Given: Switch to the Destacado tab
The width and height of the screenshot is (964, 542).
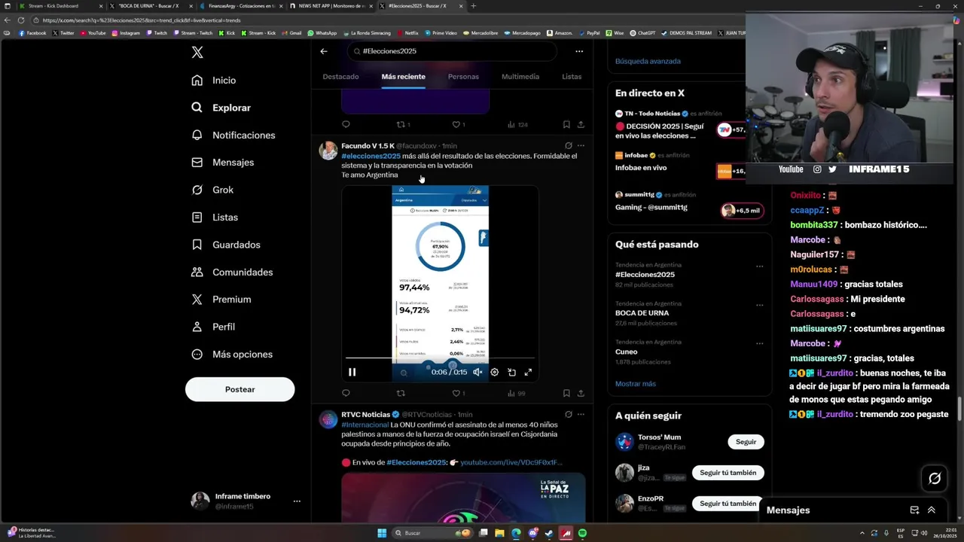Looking at the screenshot, I should pyautogui.click(x=340, y=77).
